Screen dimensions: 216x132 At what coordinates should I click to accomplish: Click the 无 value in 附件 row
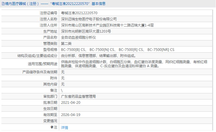[x=63, y=78]
